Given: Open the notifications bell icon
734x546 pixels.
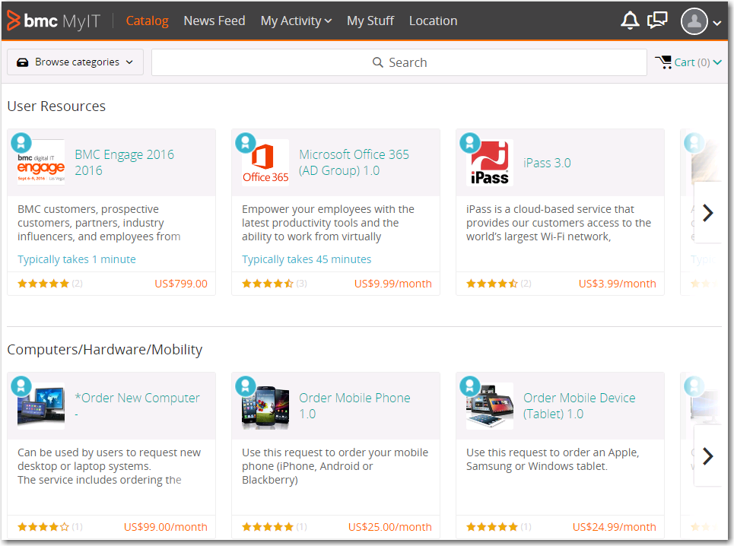Looking at the screenshot, I should point(630,21).
